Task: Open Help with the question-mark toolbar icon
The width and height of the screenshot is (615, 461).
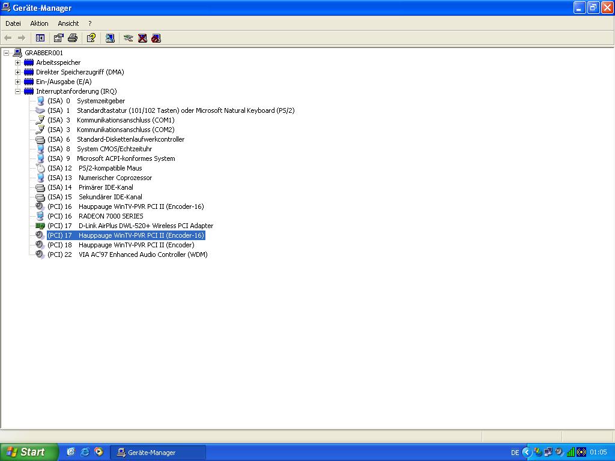Action: [x=91, y=38]
